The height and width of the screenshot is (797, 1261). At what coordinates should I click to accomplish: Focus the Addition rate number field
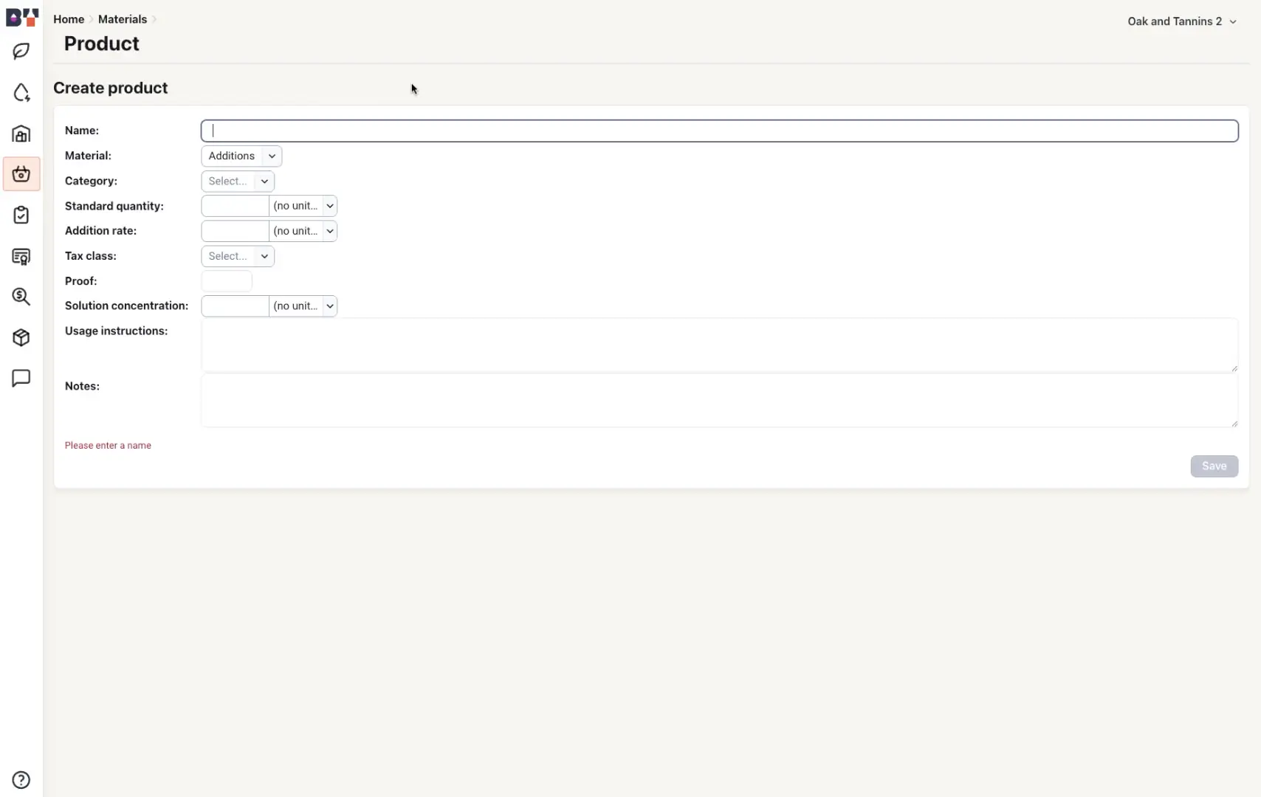236,231
